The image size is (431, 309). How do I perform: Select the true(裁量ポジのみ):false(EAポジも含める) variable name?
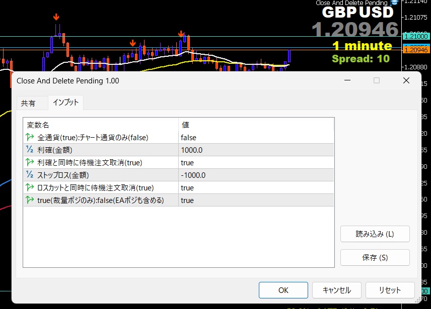click(101, 200)
